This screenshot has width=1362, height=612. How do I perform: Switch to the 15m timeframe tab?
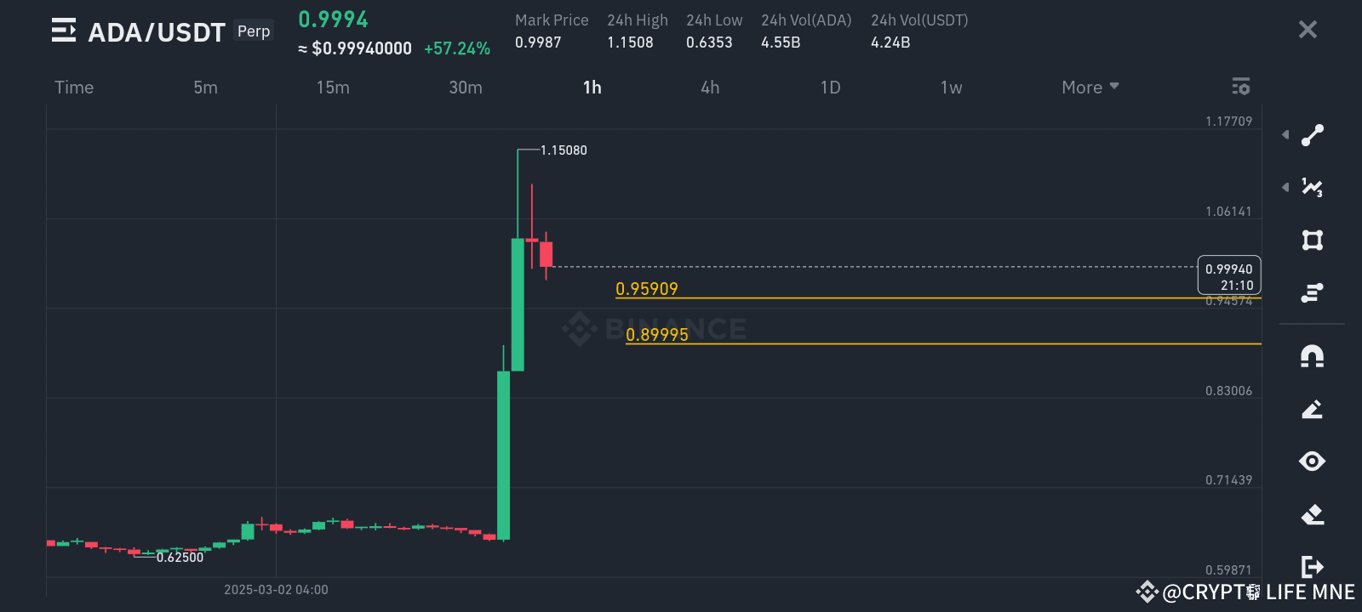pyautogui.click(x=333, y=87)
